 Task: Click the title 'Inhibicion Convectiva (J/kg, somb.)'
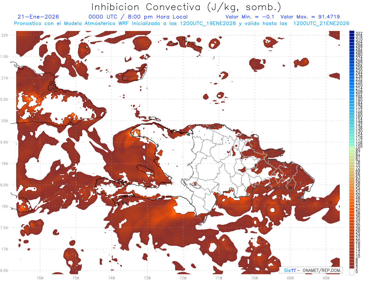click(186, 7)
